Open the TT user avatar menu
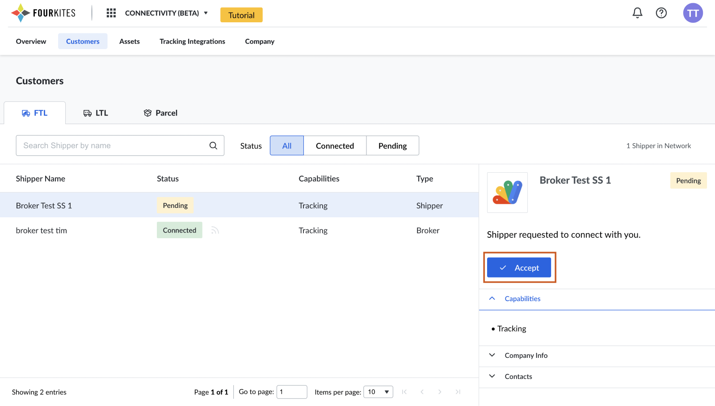The width and height of the screenshot is (715, 406). (693, 13)
